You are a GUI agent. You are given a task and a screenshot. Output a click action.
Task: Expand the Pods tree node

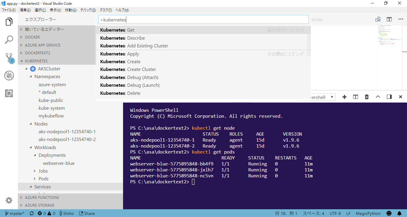coord(35,179)
